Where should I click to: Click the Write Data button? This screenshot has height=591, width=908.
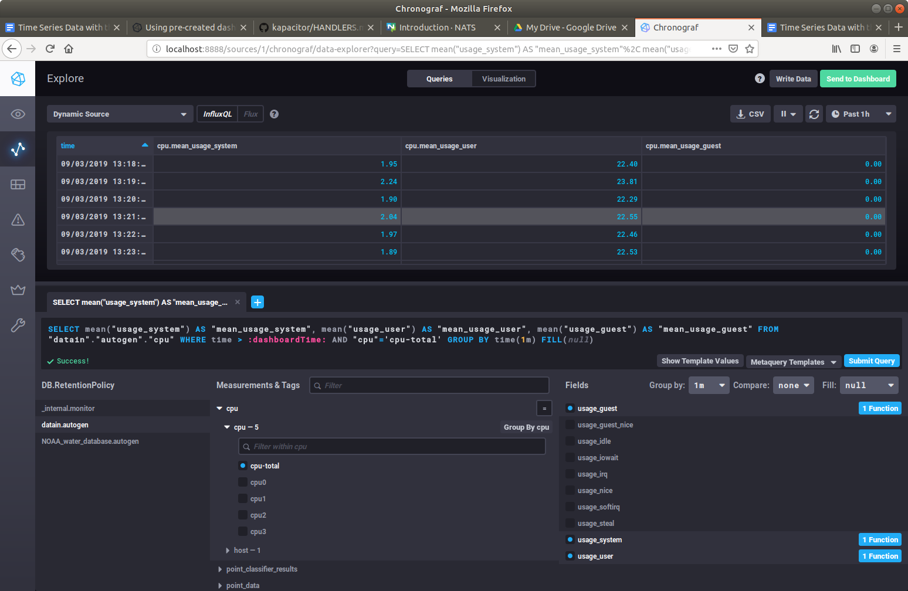pyautogui.click(x=793, y=79)
